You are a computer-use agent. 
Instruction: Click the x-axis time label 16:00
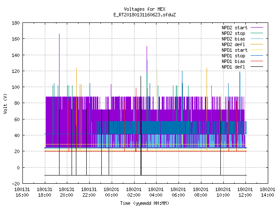pos(22,195)
